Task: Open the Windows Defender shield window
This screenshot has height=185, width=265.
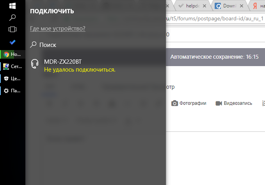Action: click(12, 79)
